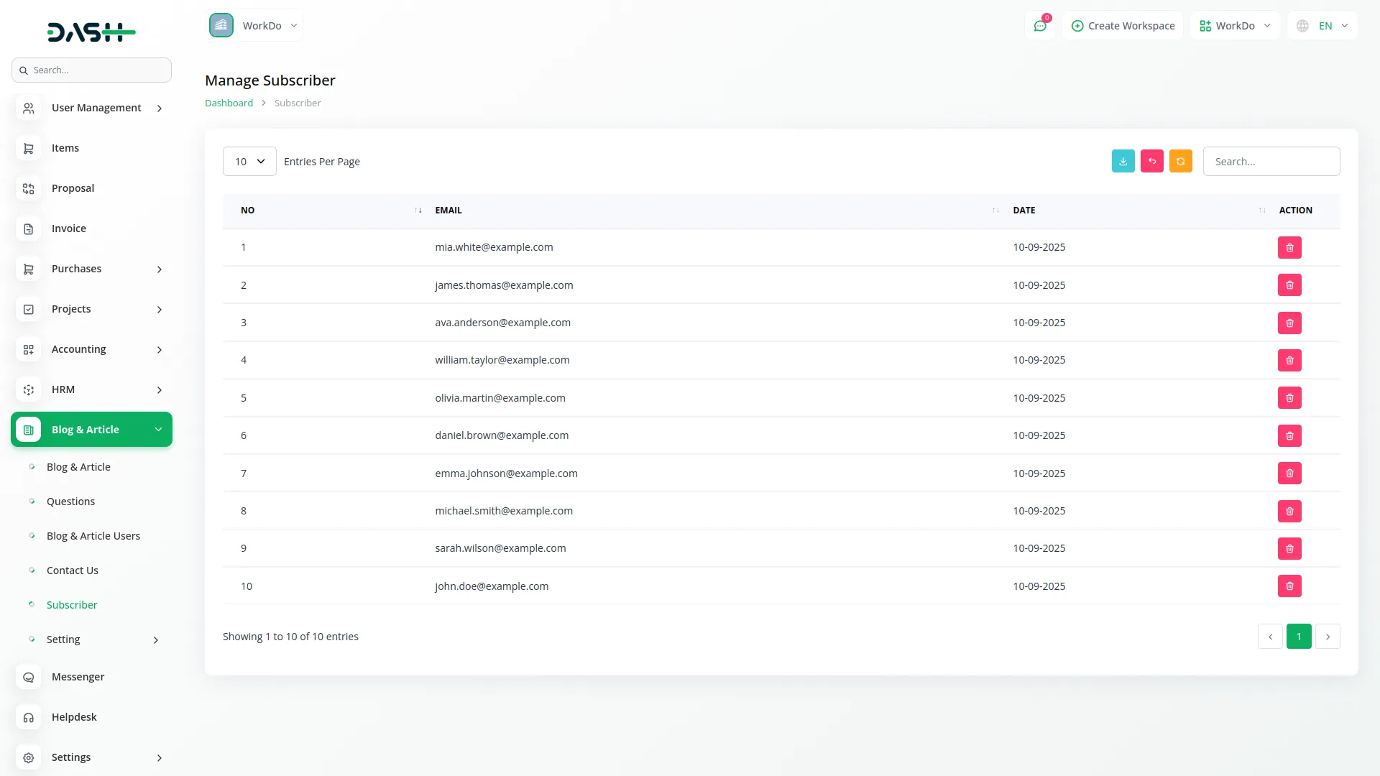Click trash icon for olivia.martin@example.com row
This screenshot has height=776, width=1380.
1289,398
